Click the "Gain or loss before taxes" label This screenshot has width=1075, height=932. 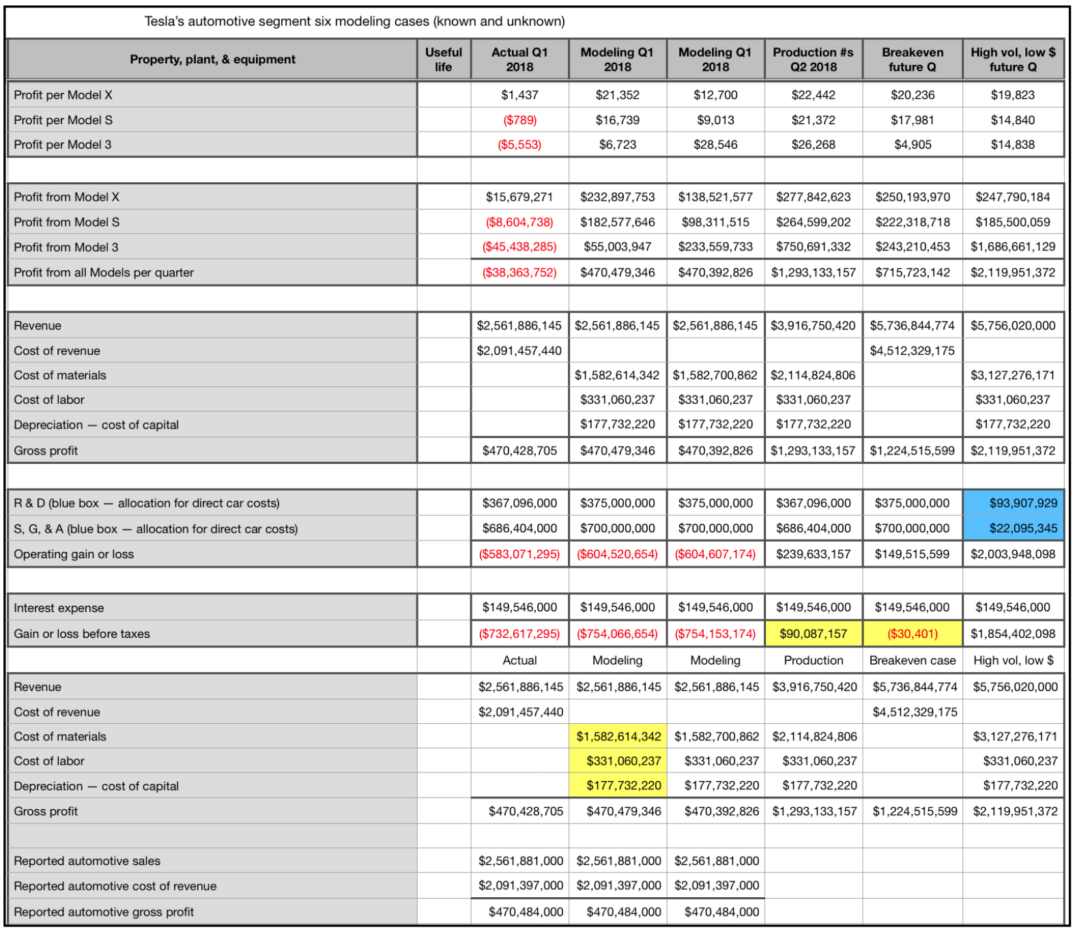coord(212,634)
